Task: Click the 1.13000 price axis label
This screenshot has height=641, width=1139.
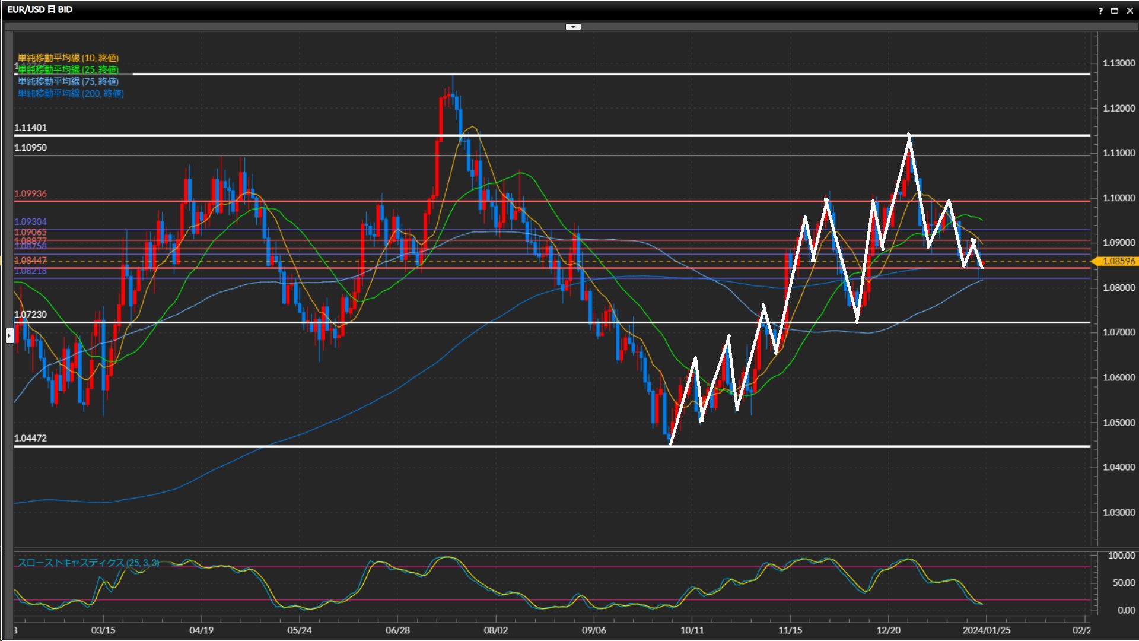Action: click(x=1118, y=63)
